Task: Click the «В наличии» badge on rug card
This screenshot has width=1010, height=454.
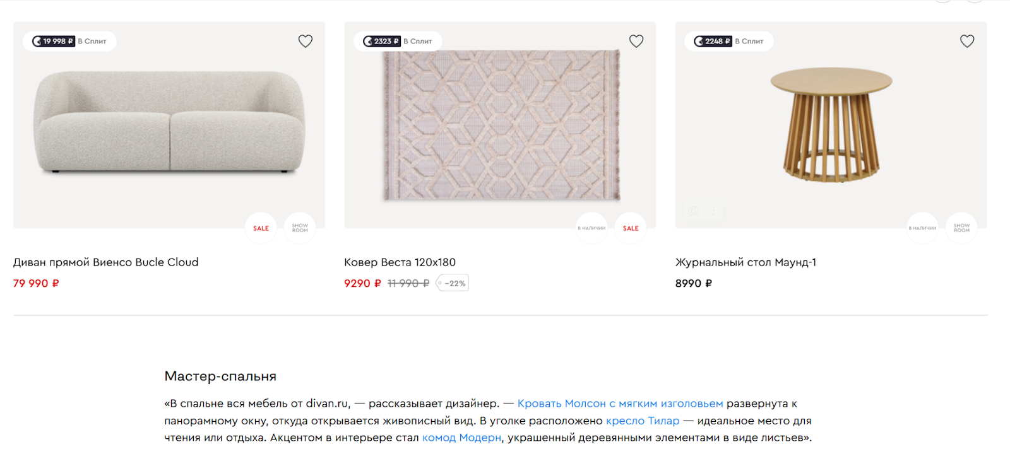Action: [591, 228]
